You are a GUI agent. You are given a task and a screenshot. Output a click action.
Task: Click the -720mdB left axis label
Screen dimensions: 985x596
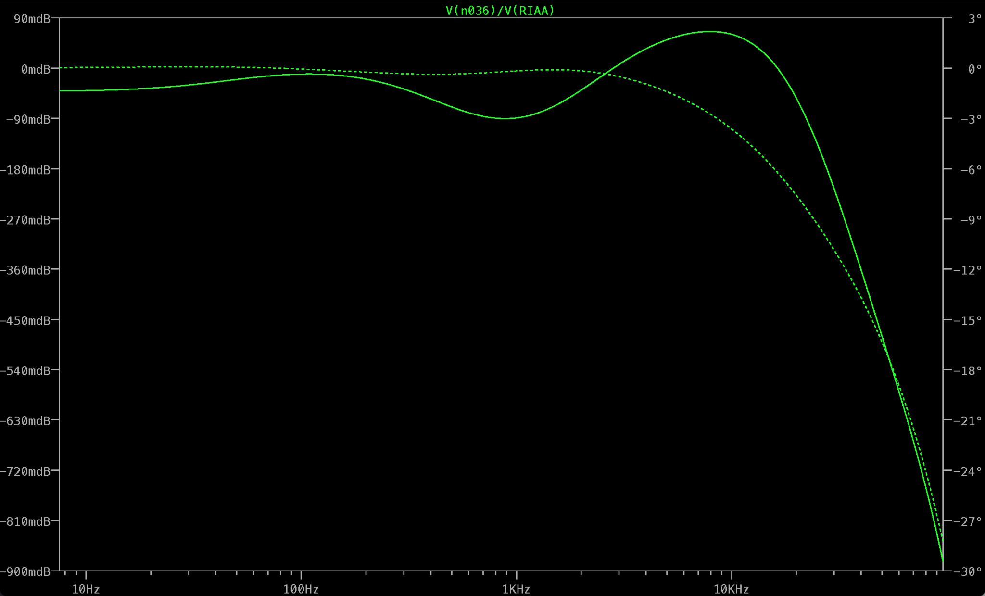(x=25, y=471)
